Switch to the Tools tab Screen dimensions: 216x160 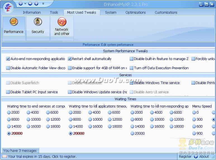pyautogui.click(x=54, y=13)
